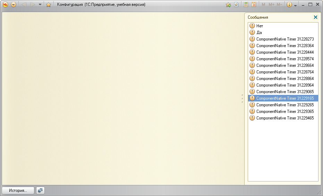Click the windows list icon button

coord(40,190)
